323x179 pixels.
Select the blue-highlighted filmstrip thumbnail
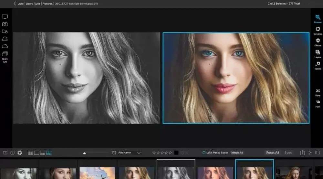coord(255,170)
